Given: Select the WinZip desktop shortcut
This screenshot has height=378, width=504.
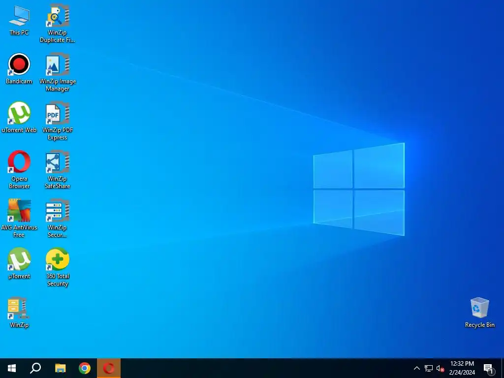Looking at the screenshot, I should click(x=19, y=313).
